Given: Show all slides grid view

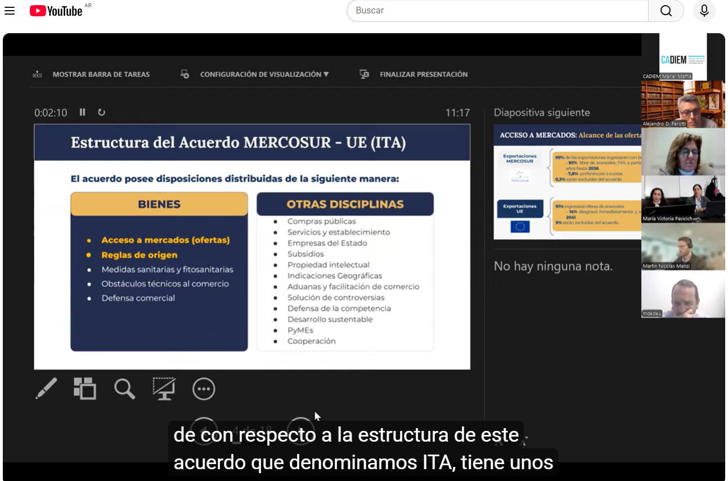Looking at the screenshot, I should click(85, 389).
